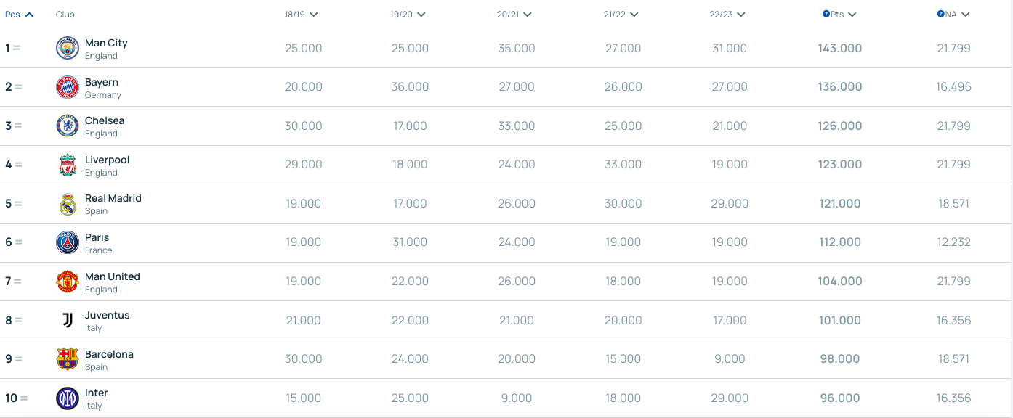This screenshot has width=1013, height=418.
Task: Click the Chelsea club crest
Action: tap(68, 126)
